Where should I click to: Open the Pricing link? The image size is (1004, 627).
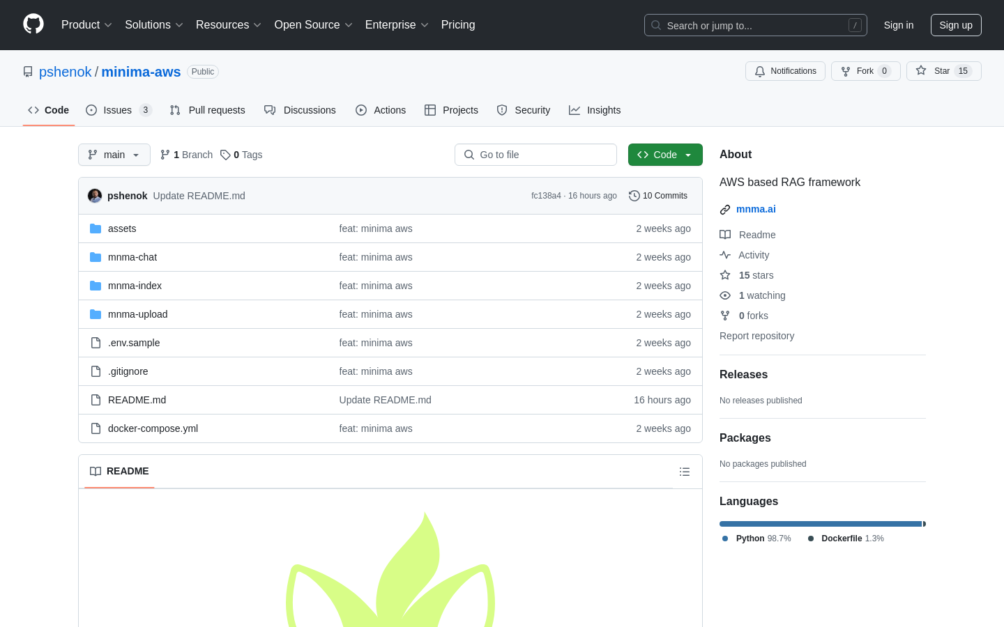pos(458,25)
